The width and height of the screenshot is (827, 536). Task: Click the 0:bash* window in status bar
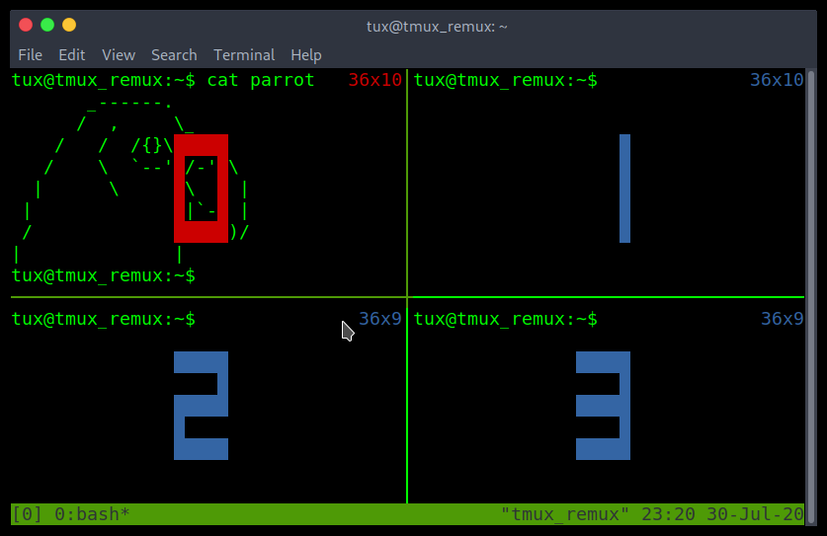(x=92, y=514)
